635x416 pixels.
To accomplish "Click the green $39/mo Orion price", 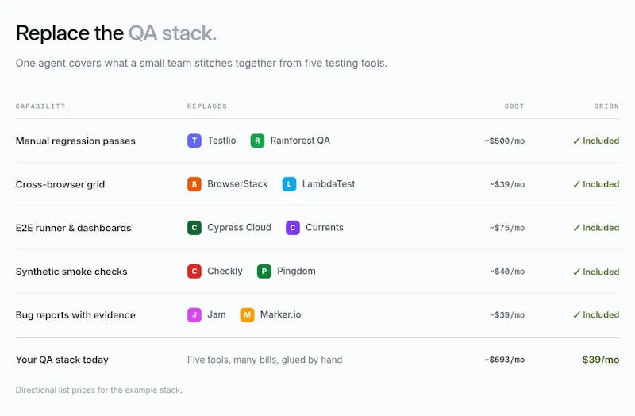I will pyautogui.click(x=601, y=360).
